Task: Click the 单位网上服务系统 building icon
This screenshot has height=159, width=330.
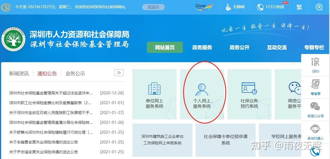Action: (x=155, y=88)
